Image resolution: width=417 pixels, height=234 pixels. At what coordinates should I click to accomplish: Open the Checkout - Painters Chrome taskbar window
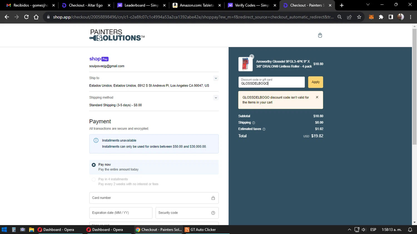pos(158,230)
